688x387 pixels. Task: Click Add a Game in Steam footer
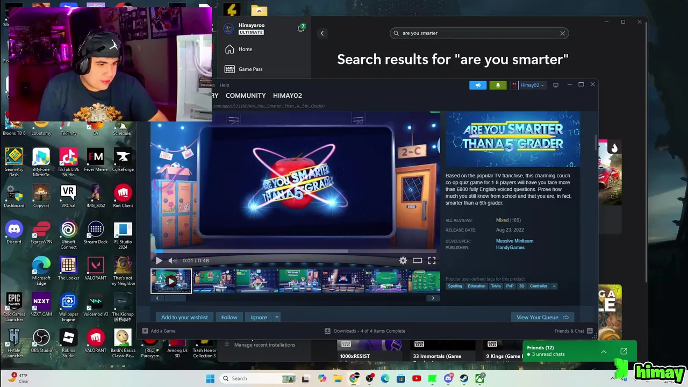pos(159,331)
